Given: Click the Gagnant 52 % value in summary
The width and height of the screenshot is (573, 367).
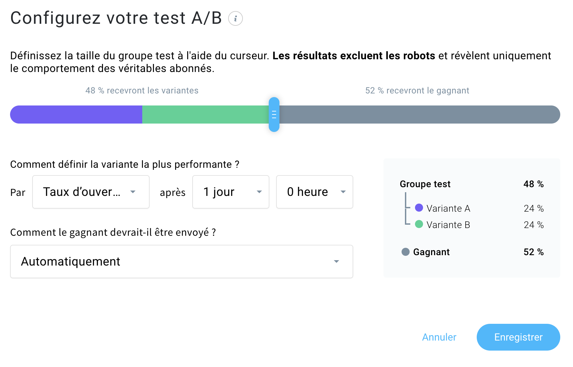Looking at the screenshot, I should click(533, 252).
